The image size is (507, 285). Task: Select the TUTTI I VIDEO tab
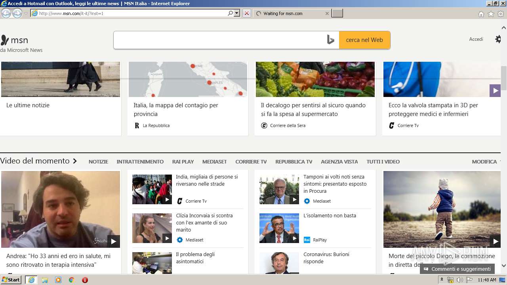[383, 161]
